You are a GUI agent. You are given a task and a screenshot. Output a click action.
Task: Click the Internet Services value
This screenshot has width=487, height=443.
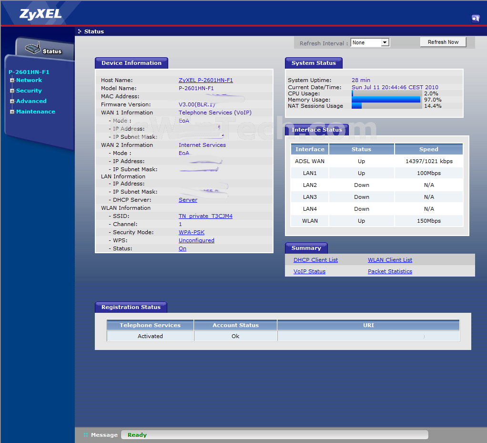(202, 145)
